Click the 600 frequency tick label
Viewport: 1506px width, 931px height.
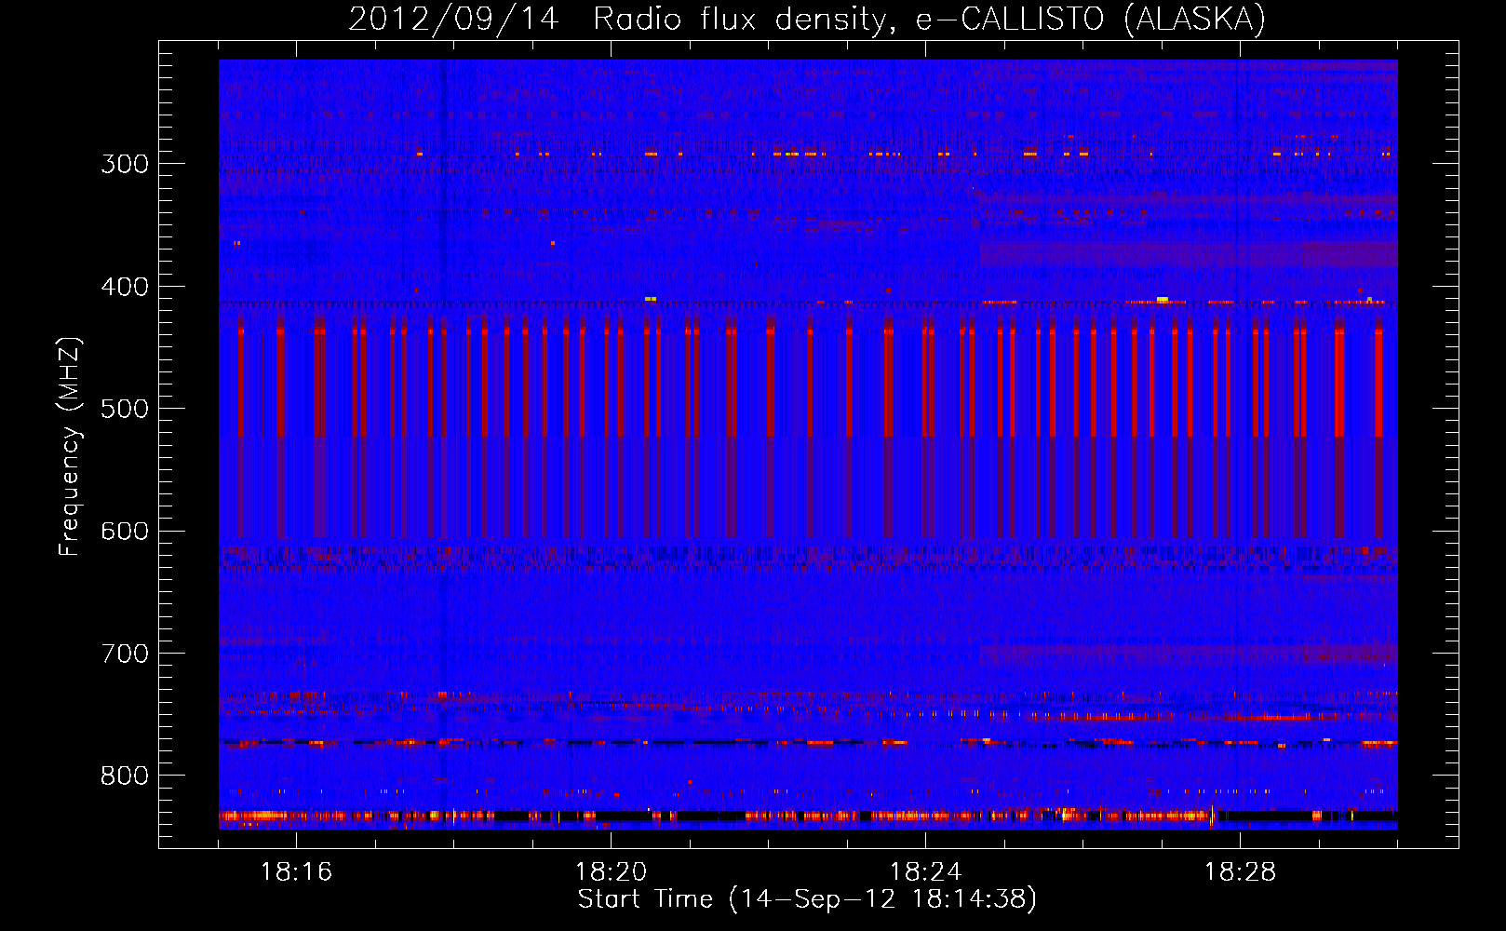click(x=125, y=532)
